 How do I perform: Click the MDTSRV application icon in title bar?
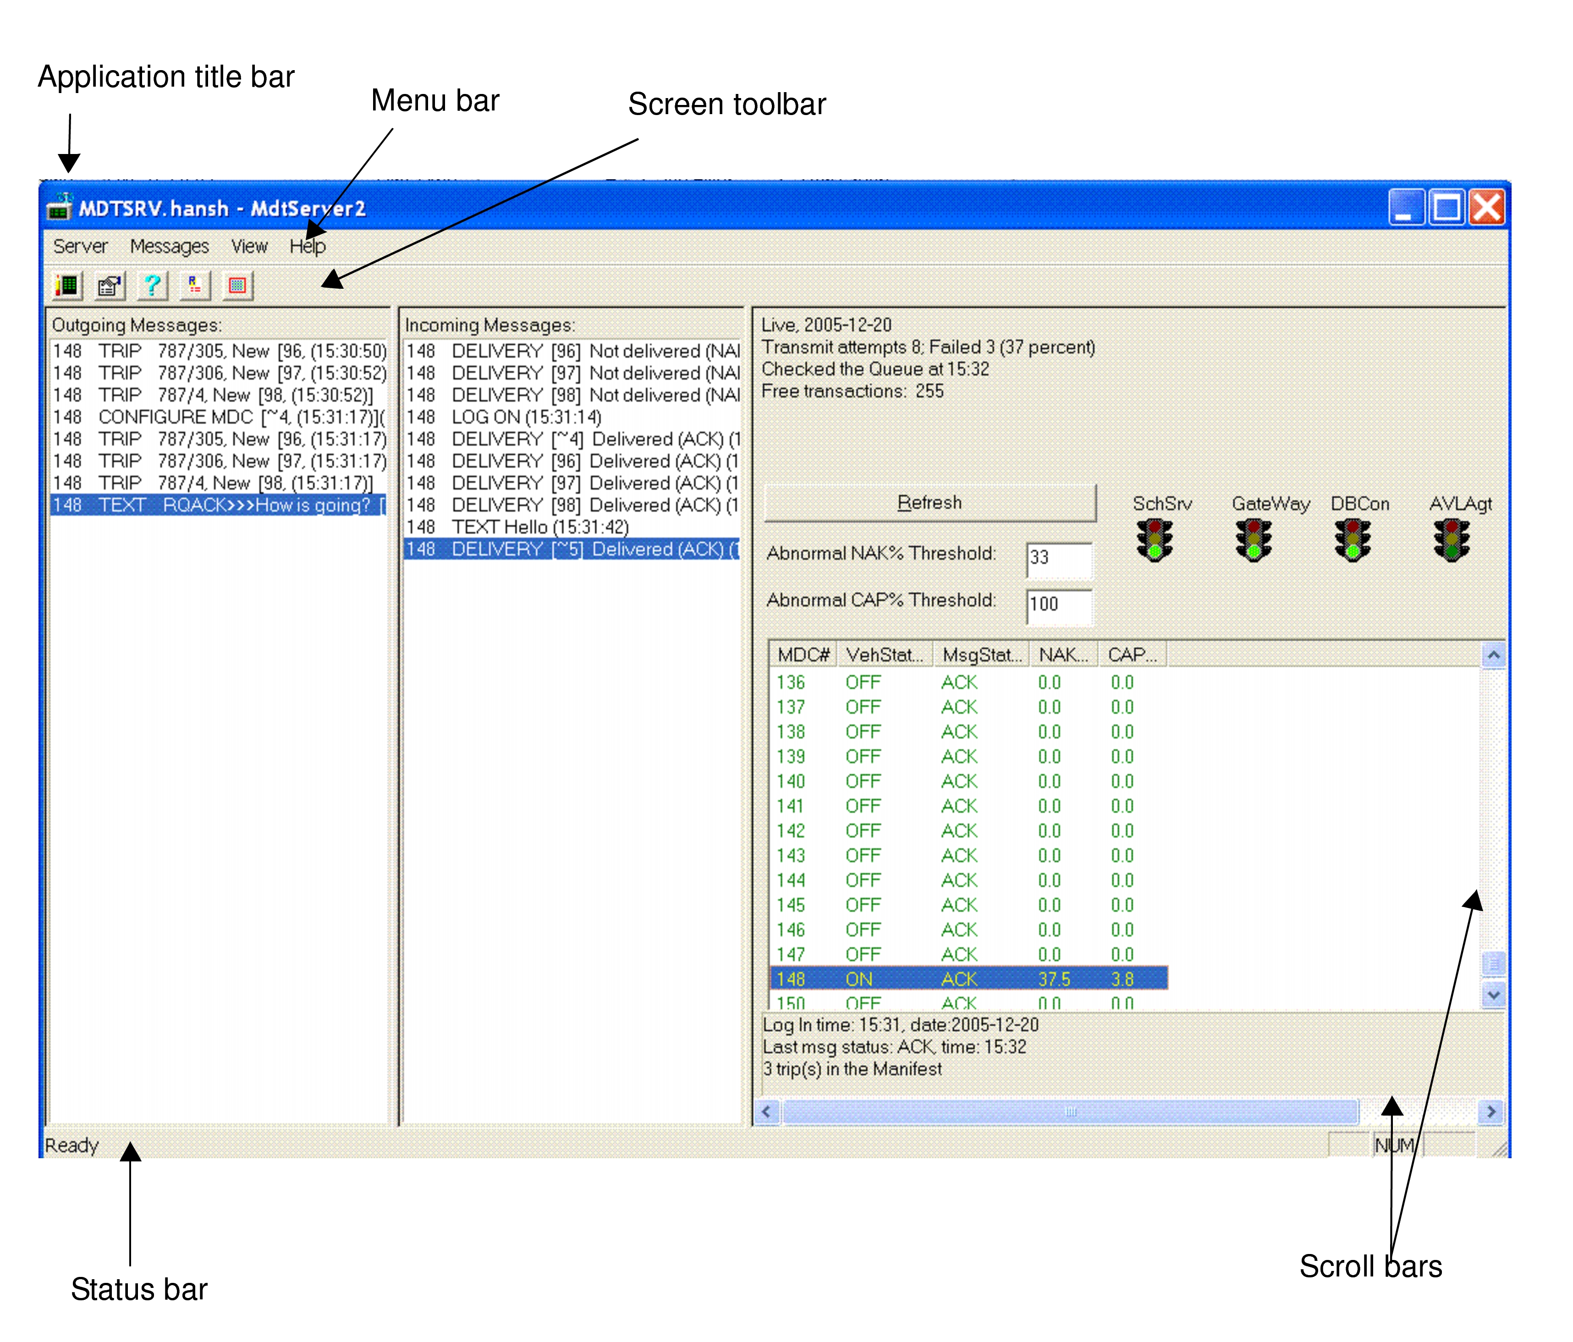[x=59, y=209]
